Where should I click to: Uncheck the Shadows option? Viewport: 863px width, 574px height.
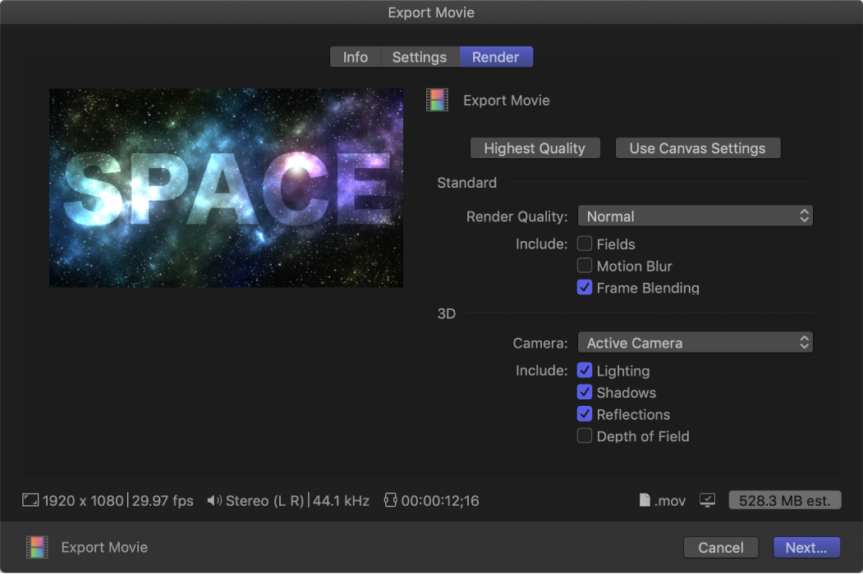coord(585,392)
